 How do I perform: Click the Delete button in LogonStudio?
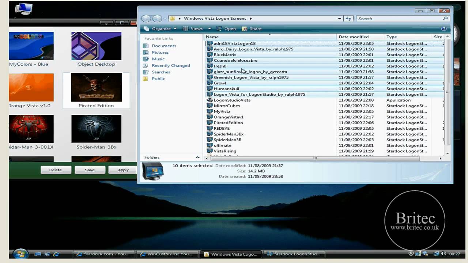pos(56,170)
